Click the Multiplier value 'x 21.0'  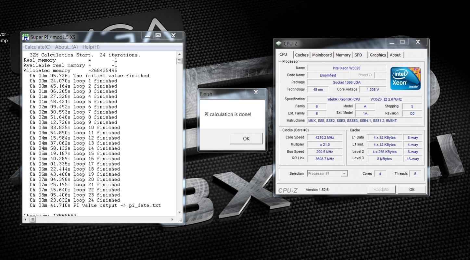click(325, 145)
